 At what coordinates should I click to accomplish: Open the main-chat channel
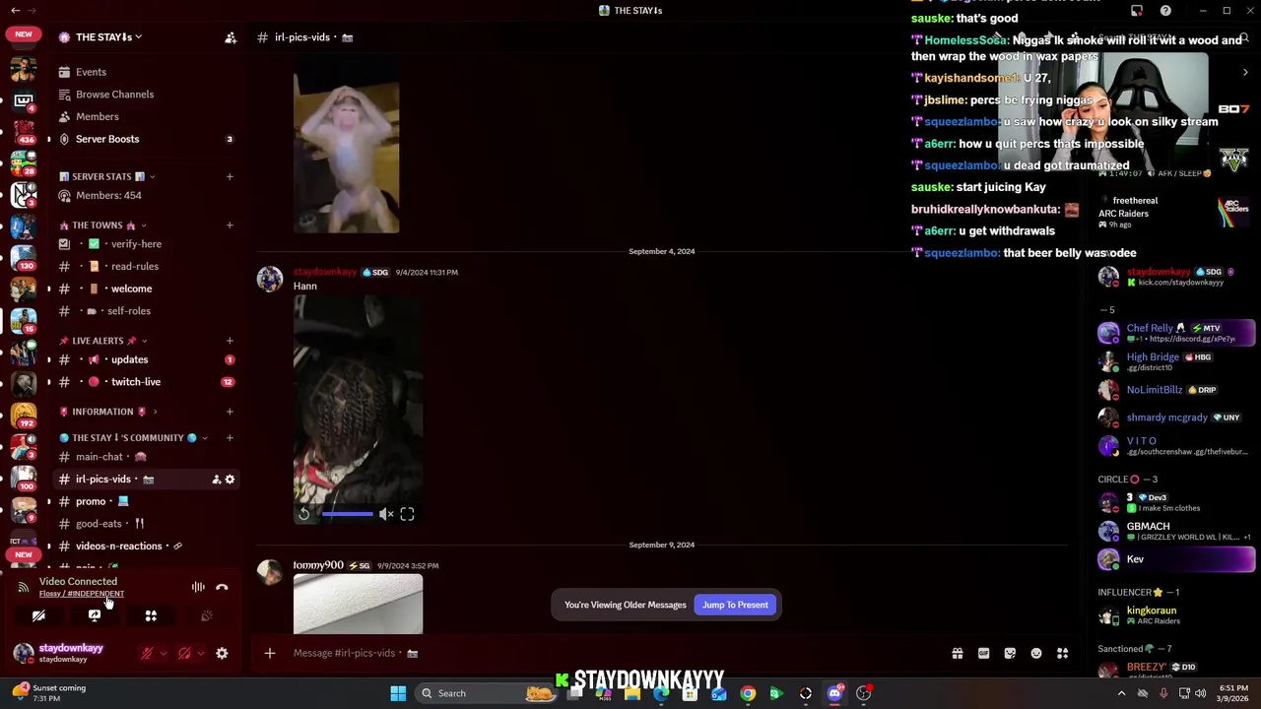click(x=100, y=457)
